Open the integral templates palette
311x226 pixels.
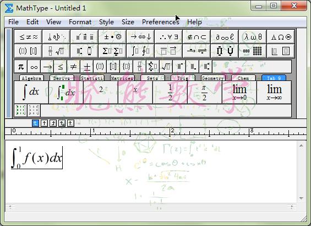coord(140,51)
